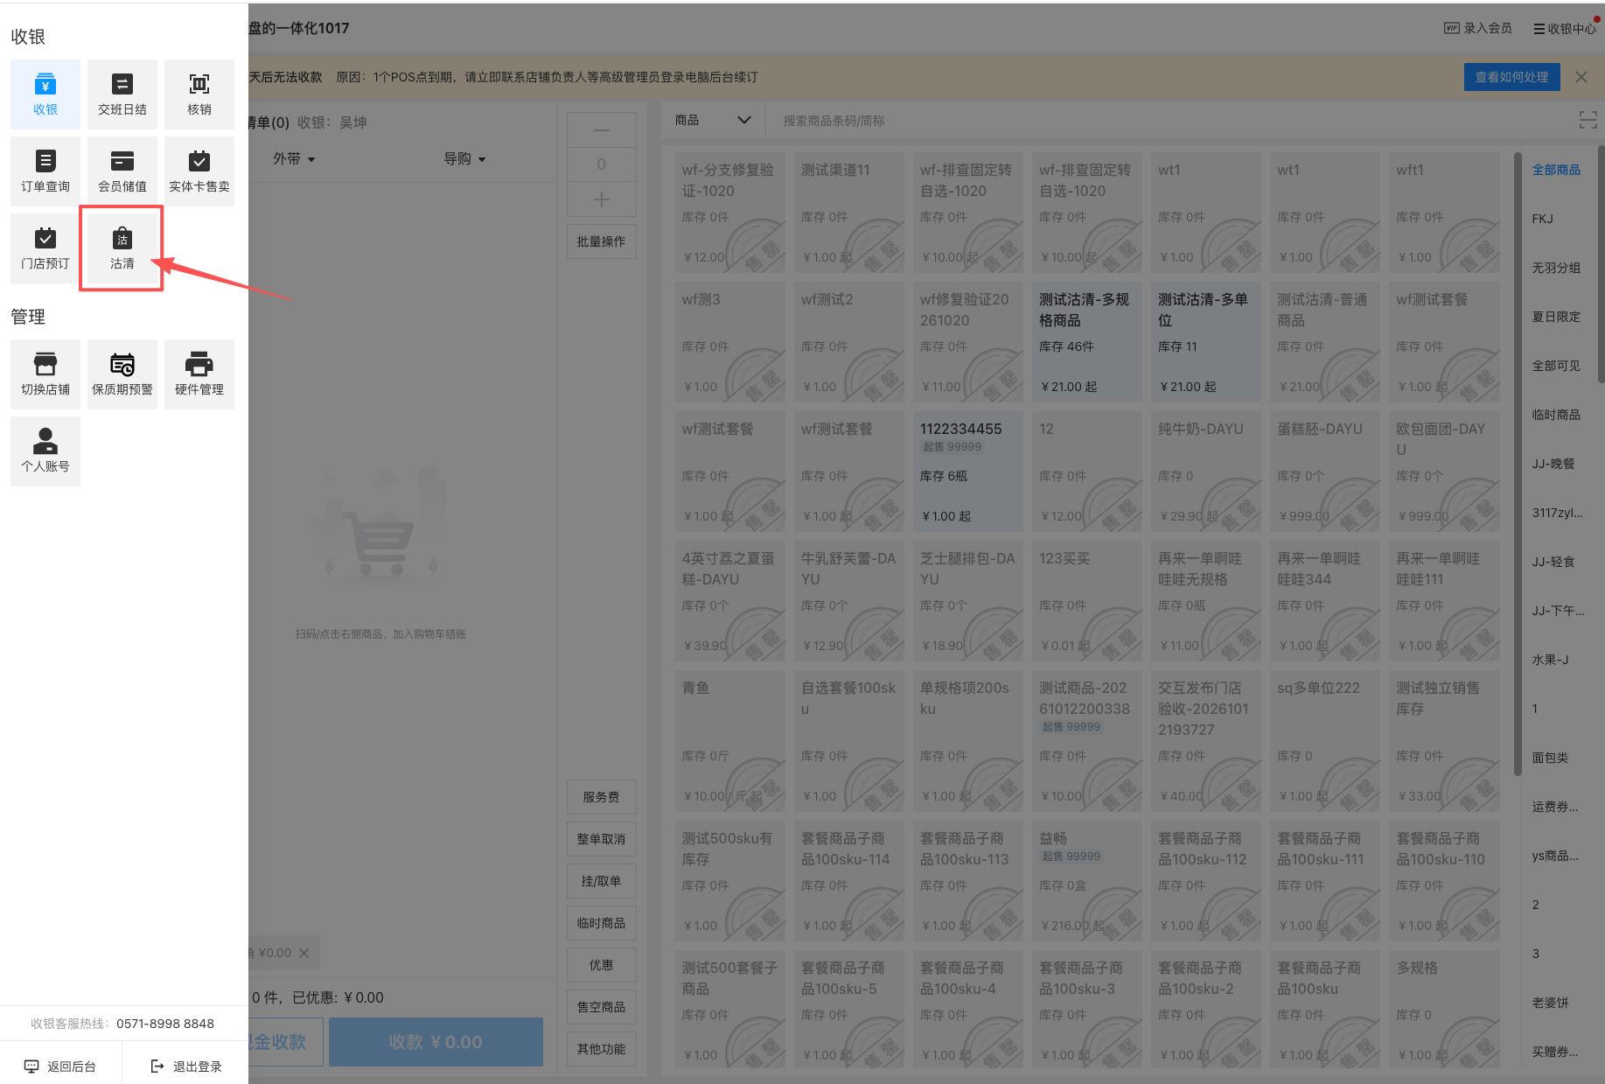Open the 外带 order type dropdown
Screen dimensions: 1605x1084
click(x=294, y=158)
